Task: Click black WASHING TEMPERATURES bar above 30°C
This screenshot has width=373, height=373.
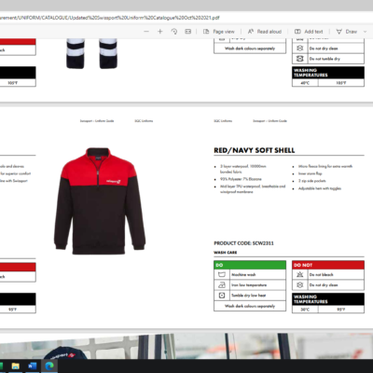Action: point(328,299)
